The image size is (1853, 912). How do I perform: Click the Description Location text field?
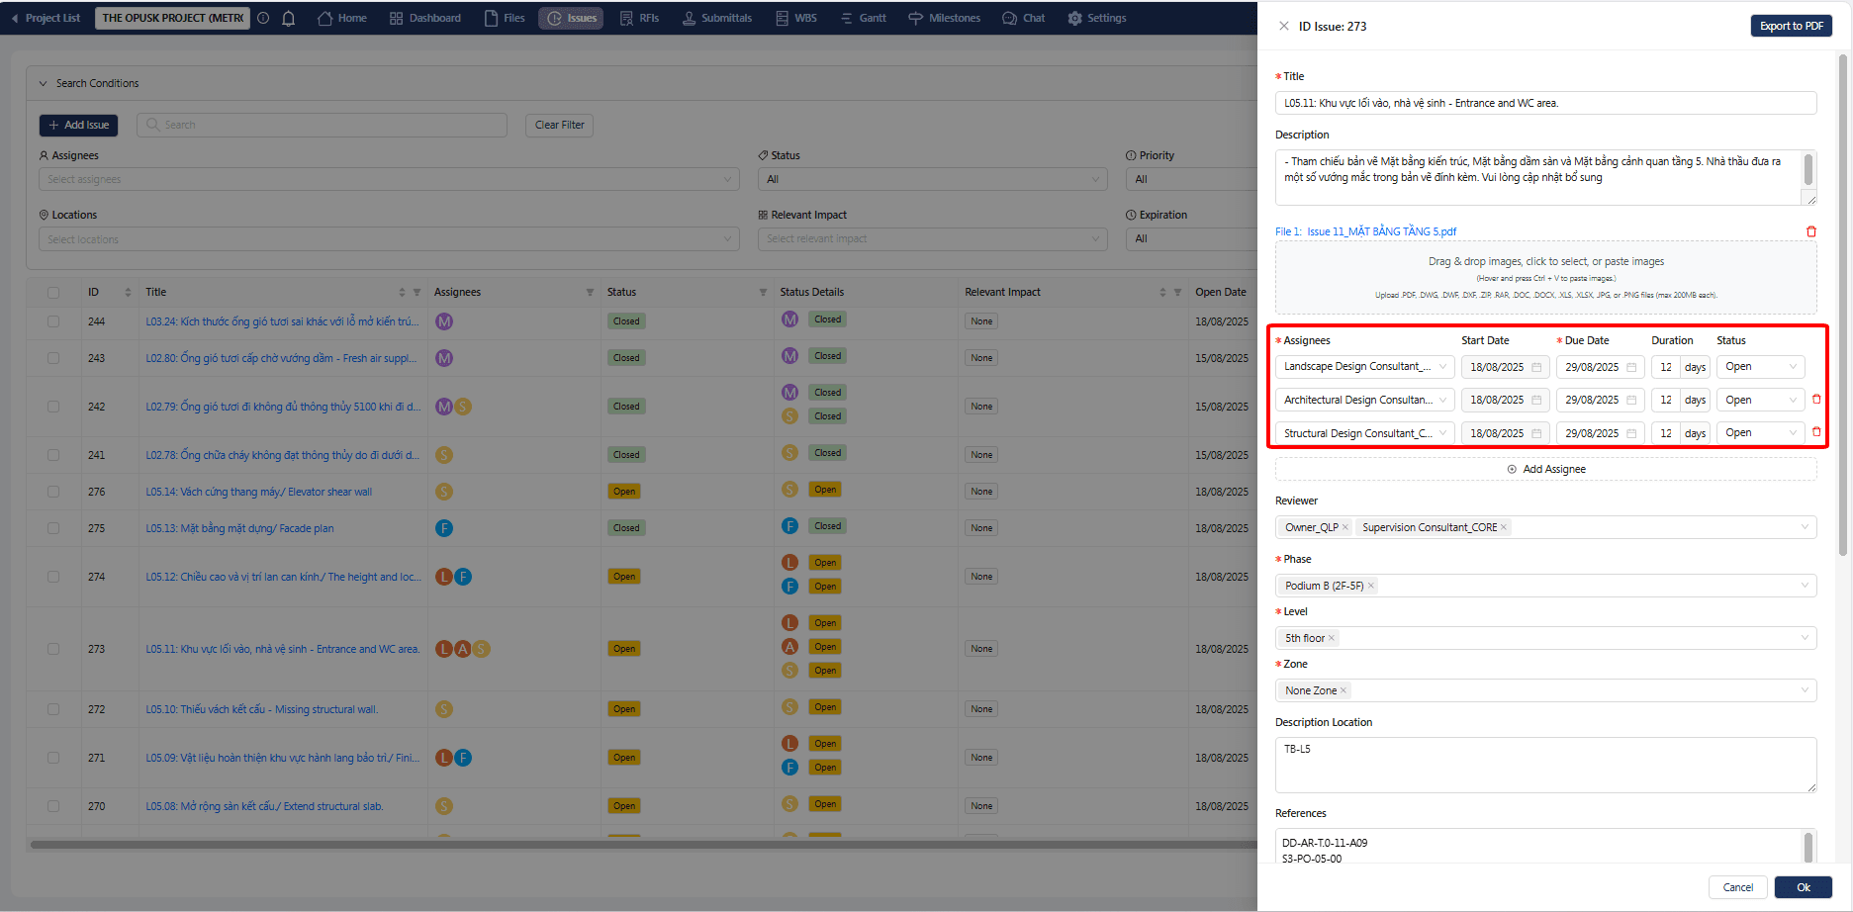pyautogui.click(x=1545, y=765)
